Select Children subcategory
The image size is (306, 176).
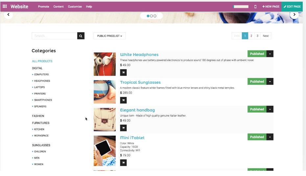pos(40,152)
